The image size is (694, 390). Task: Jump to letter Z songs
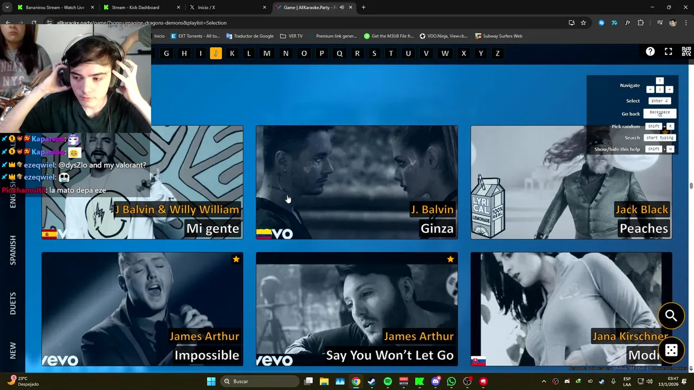coord(497,53)
